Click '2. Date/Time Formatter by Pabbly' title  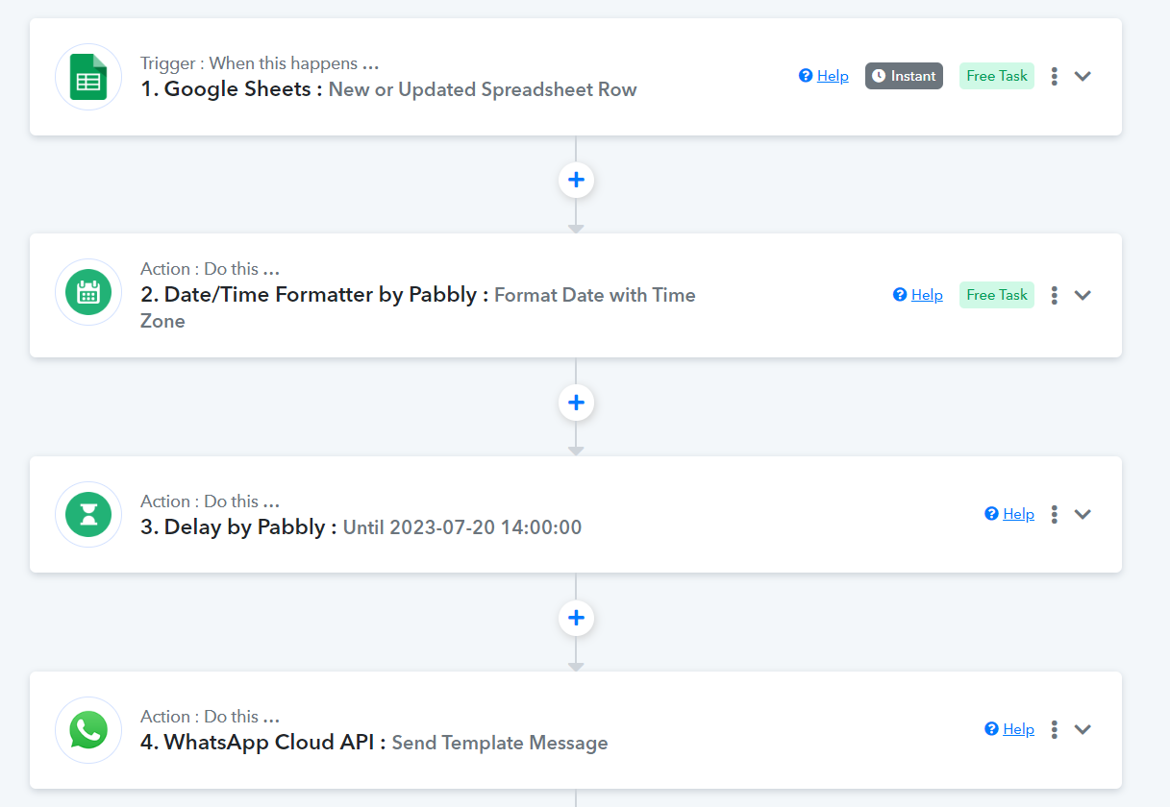[314, 295]
